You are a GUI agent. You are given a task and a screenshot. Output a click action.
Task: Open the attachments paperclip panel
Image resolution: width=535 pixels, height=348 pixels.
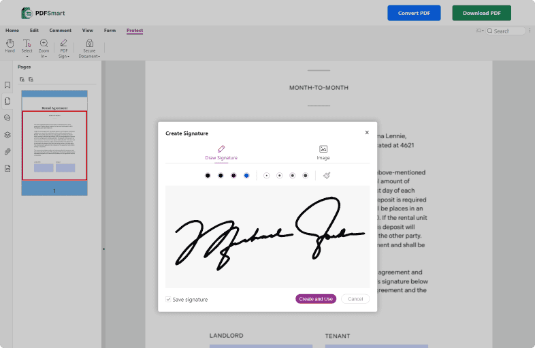(x=7, y=151)
